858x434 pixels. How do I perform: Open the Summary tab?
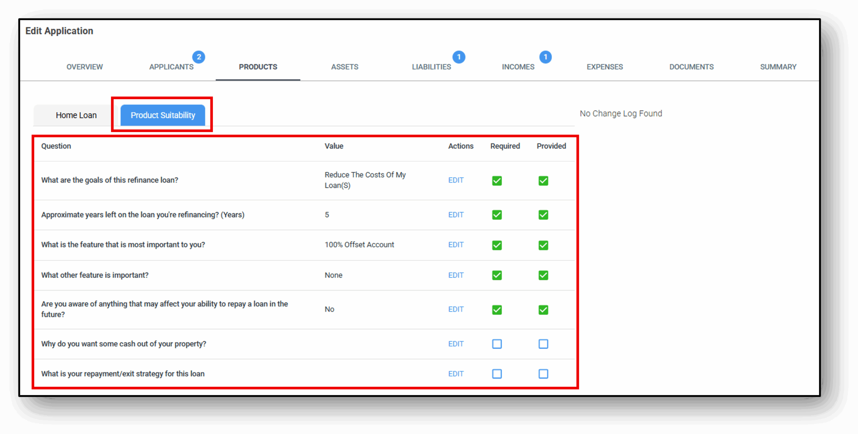coord(778,67)
